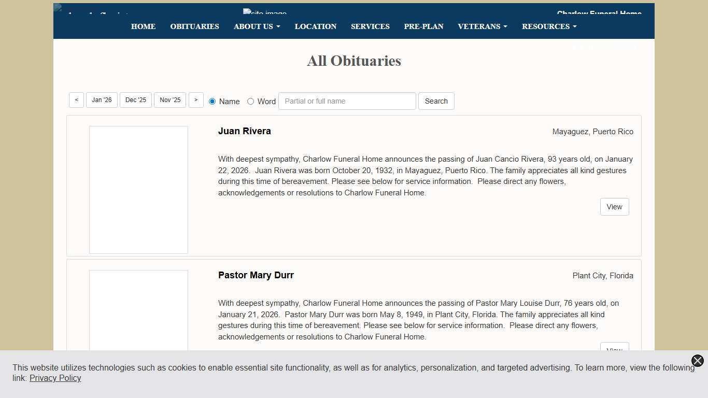Show obituaries for Dec '25

click(x=135, y=99)
